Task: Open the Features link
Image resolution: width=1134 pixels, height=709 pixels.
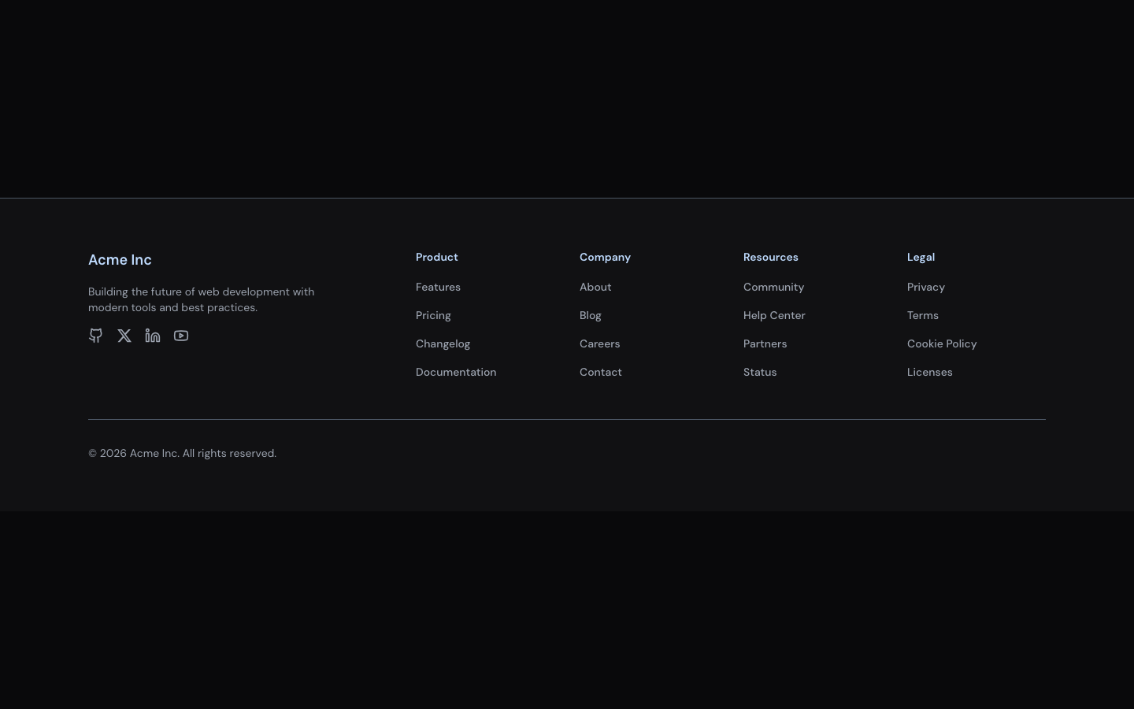Action: 438,287
